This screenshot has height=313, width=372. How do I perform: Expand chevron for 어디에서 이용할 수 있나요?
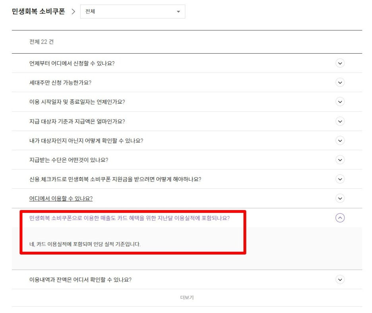tap(340, 198)
